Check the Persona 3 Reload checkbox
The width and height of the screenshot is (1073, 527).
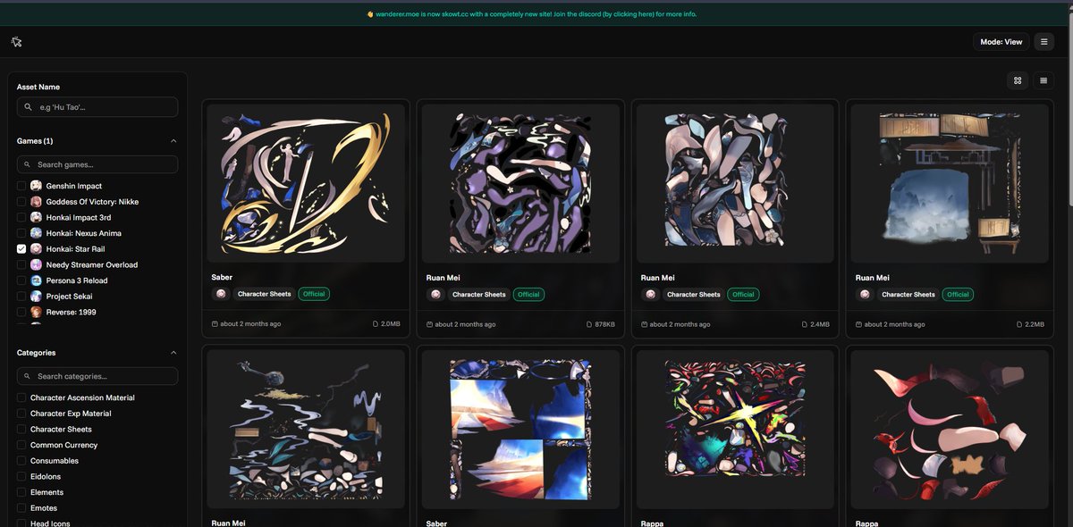(21, 280)
